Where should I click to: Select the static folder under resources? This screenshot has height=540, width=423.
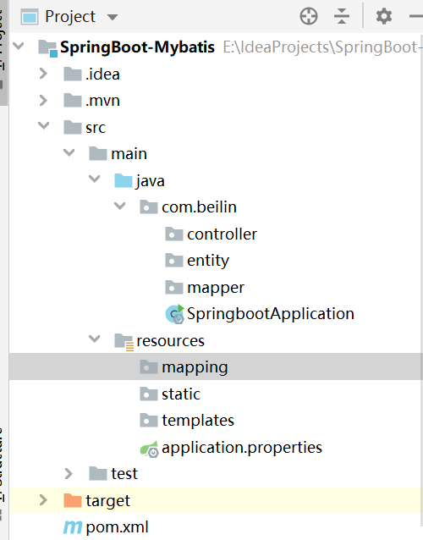(170, 394)
